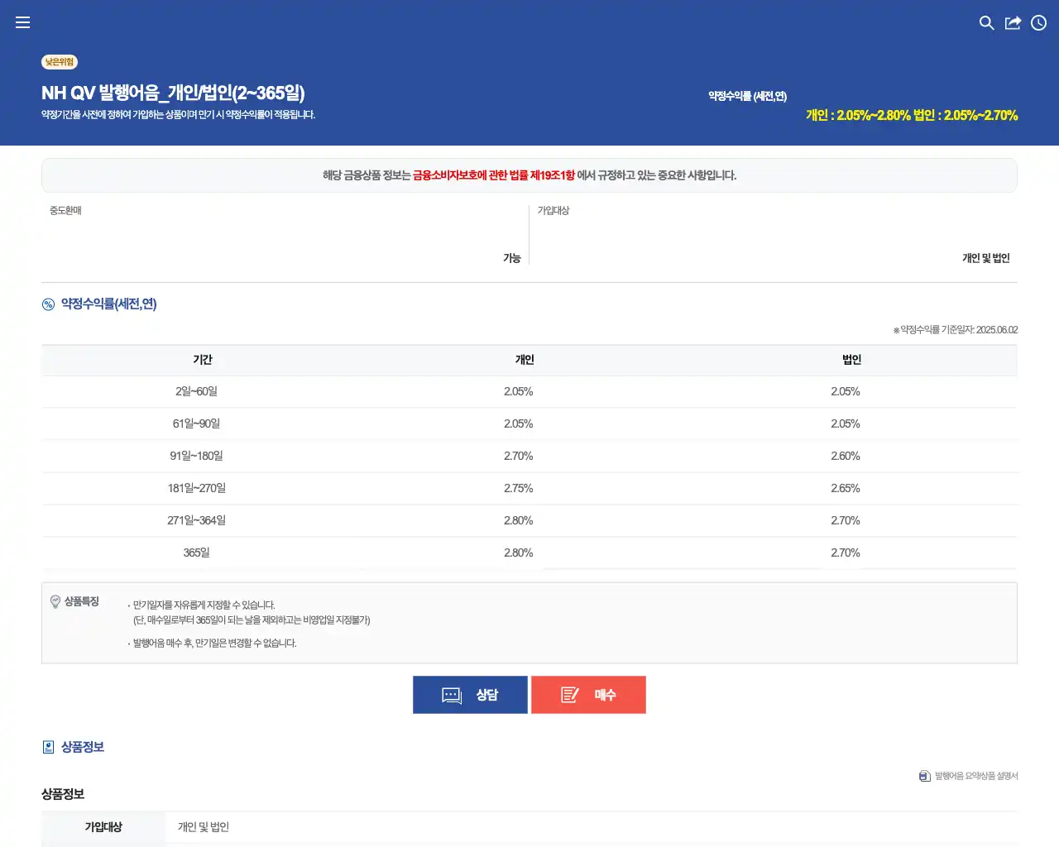Screen dimensions: 1059x847
Task: Open the recent history clock icon
Action: point(1039,23)
